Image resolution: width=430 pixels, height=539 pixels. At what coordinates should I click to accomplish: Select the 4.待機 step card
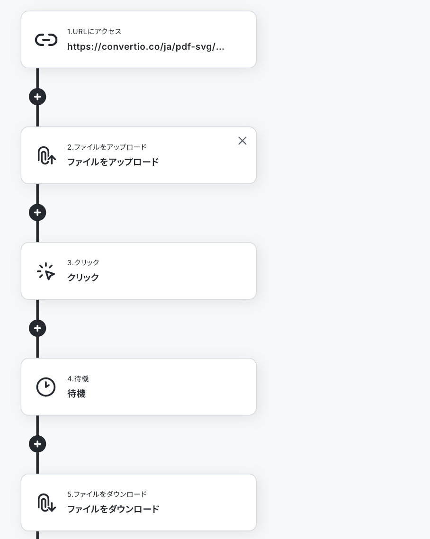tap(139, 386)
